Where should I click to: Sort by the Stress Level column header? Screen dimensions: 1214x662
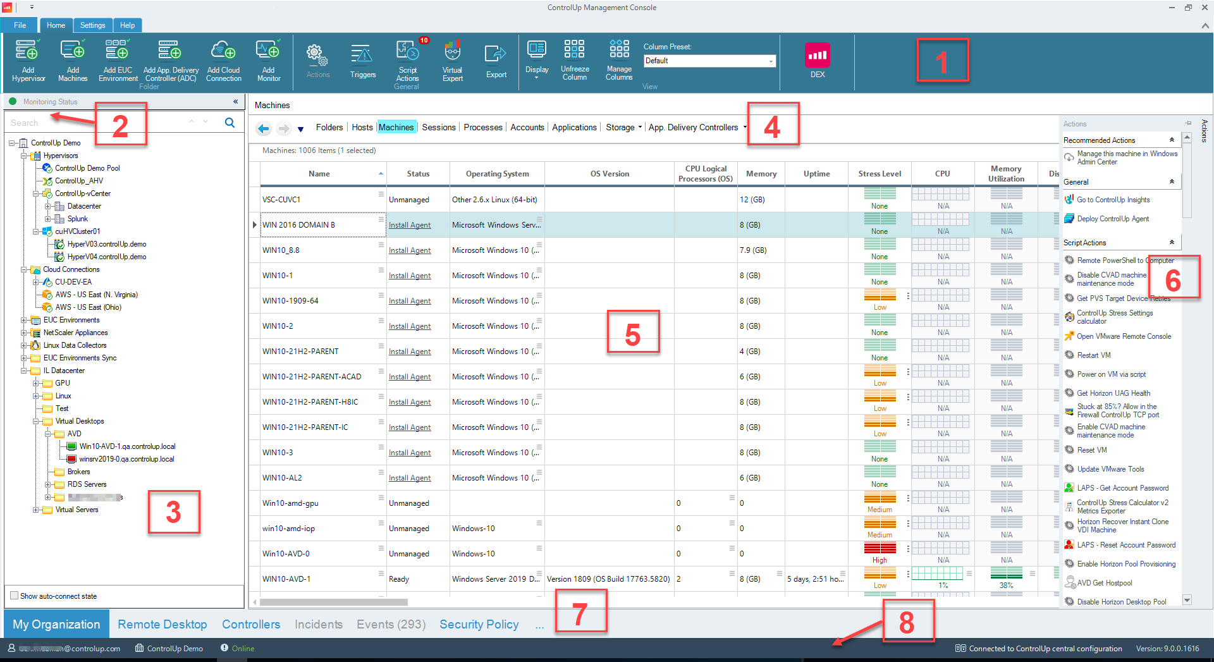880,174
